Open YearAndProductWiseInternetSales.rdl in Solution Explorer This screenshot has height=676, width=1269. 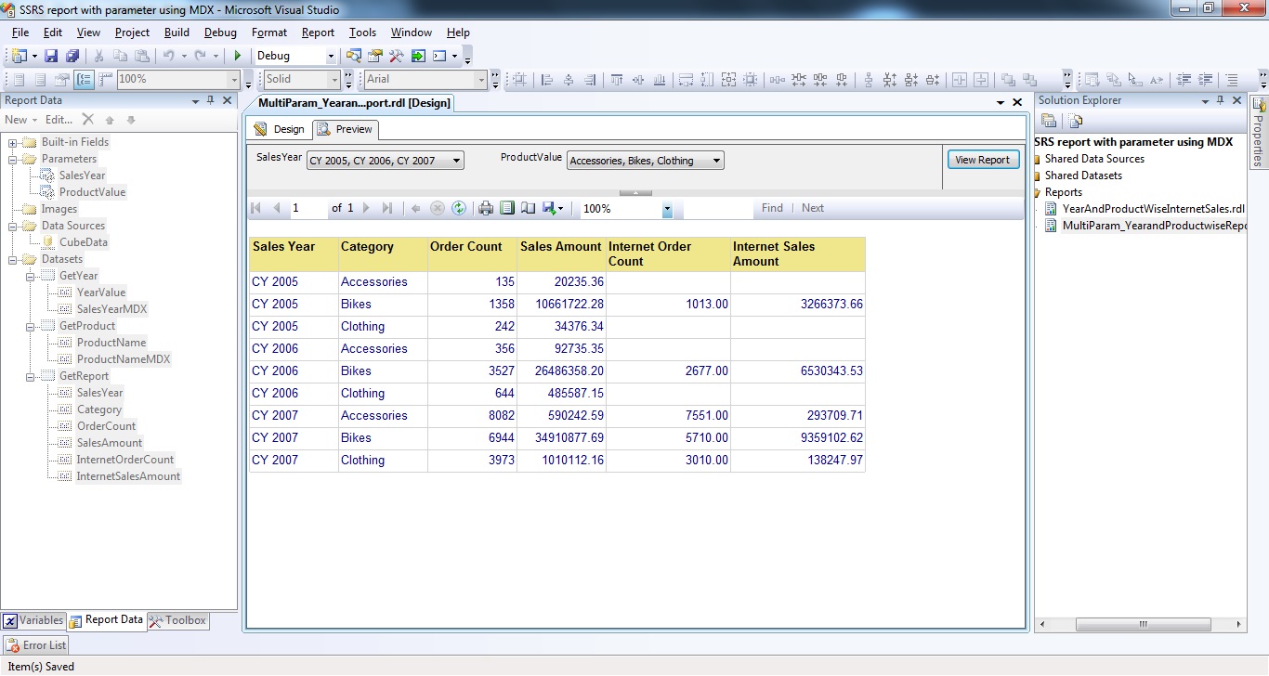click(1153, 209)
